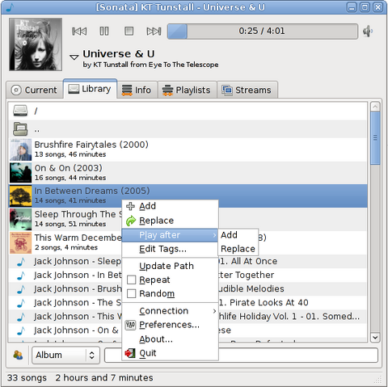
Task: Expand the Connection submenu
Action: (170, 311)
